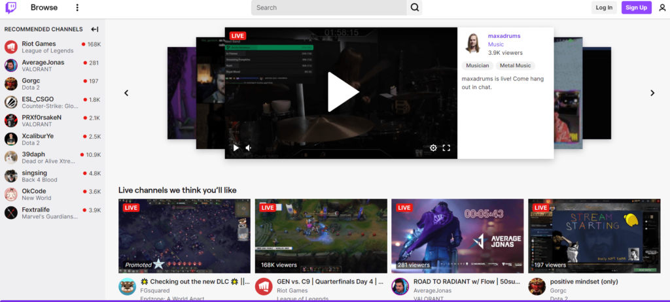
Task: Click the search magnifier button
Action: 414,8
